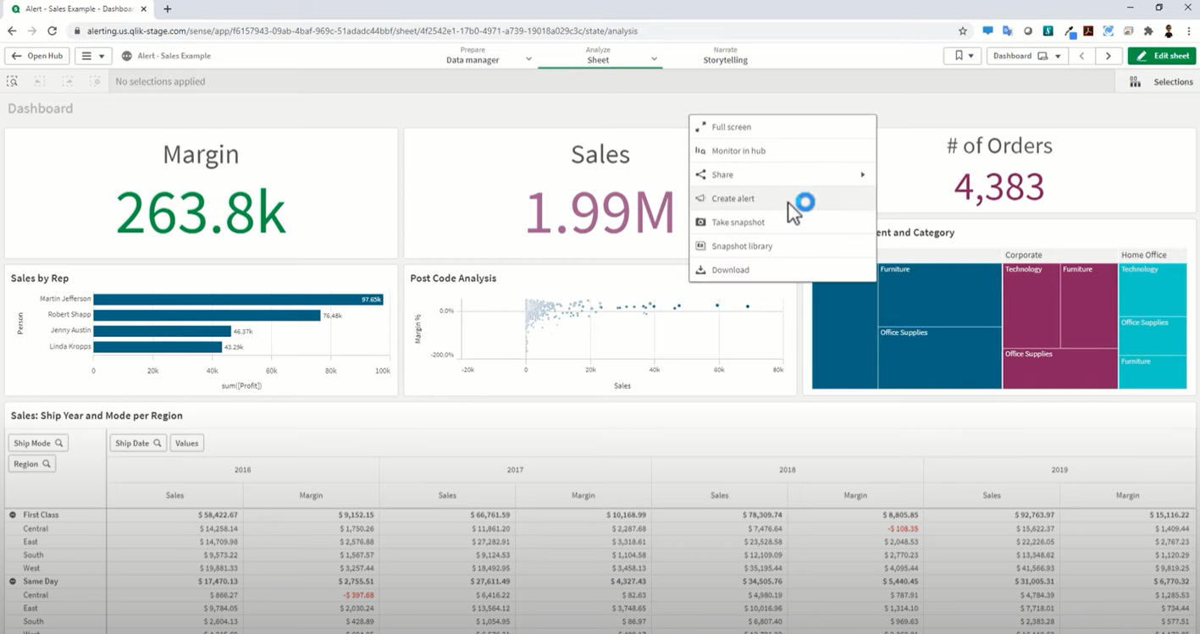Screen dimensions: 1200x634
Task: Click negative margin -$108.35 cell
Action: point(903,528)
